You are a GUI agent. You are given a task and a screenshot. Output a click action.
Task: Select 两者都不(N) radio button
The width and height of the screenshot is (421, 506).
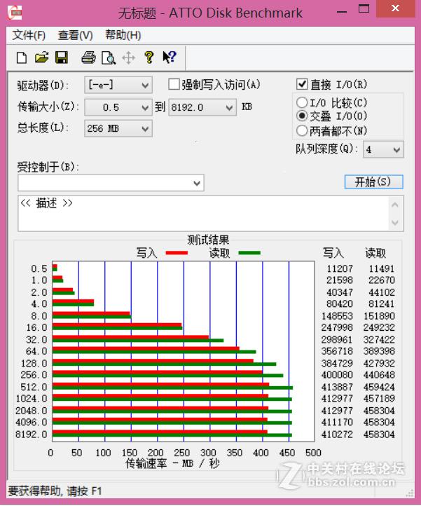[x=301, y=130]
